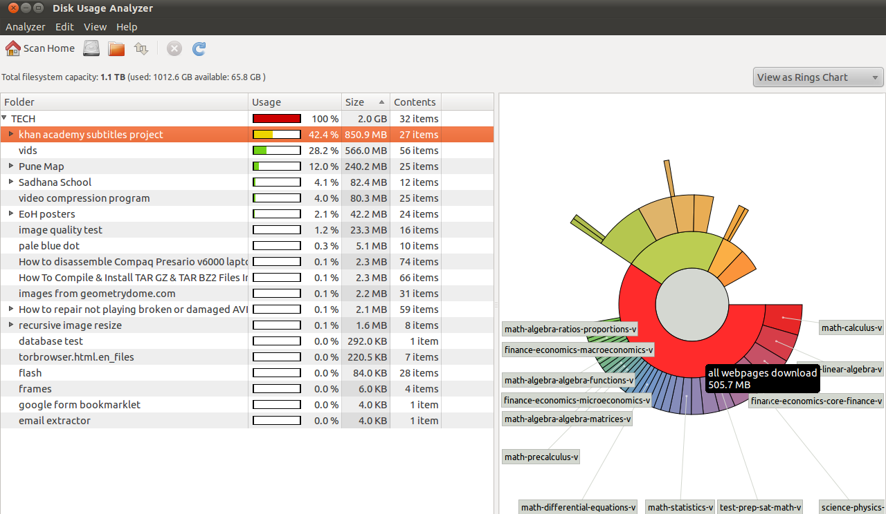Image resolution: width=886 pixels, height=514 pixels.
Task: Select the 'pale blue dot' folder
Action: (x=247, y=246)
